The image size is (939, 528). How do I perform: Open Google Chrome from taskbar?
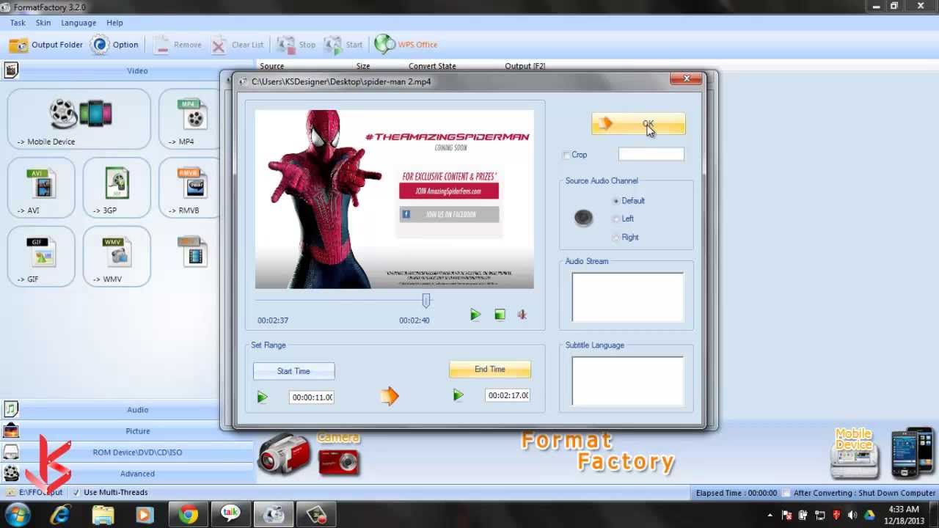(189, 515)
